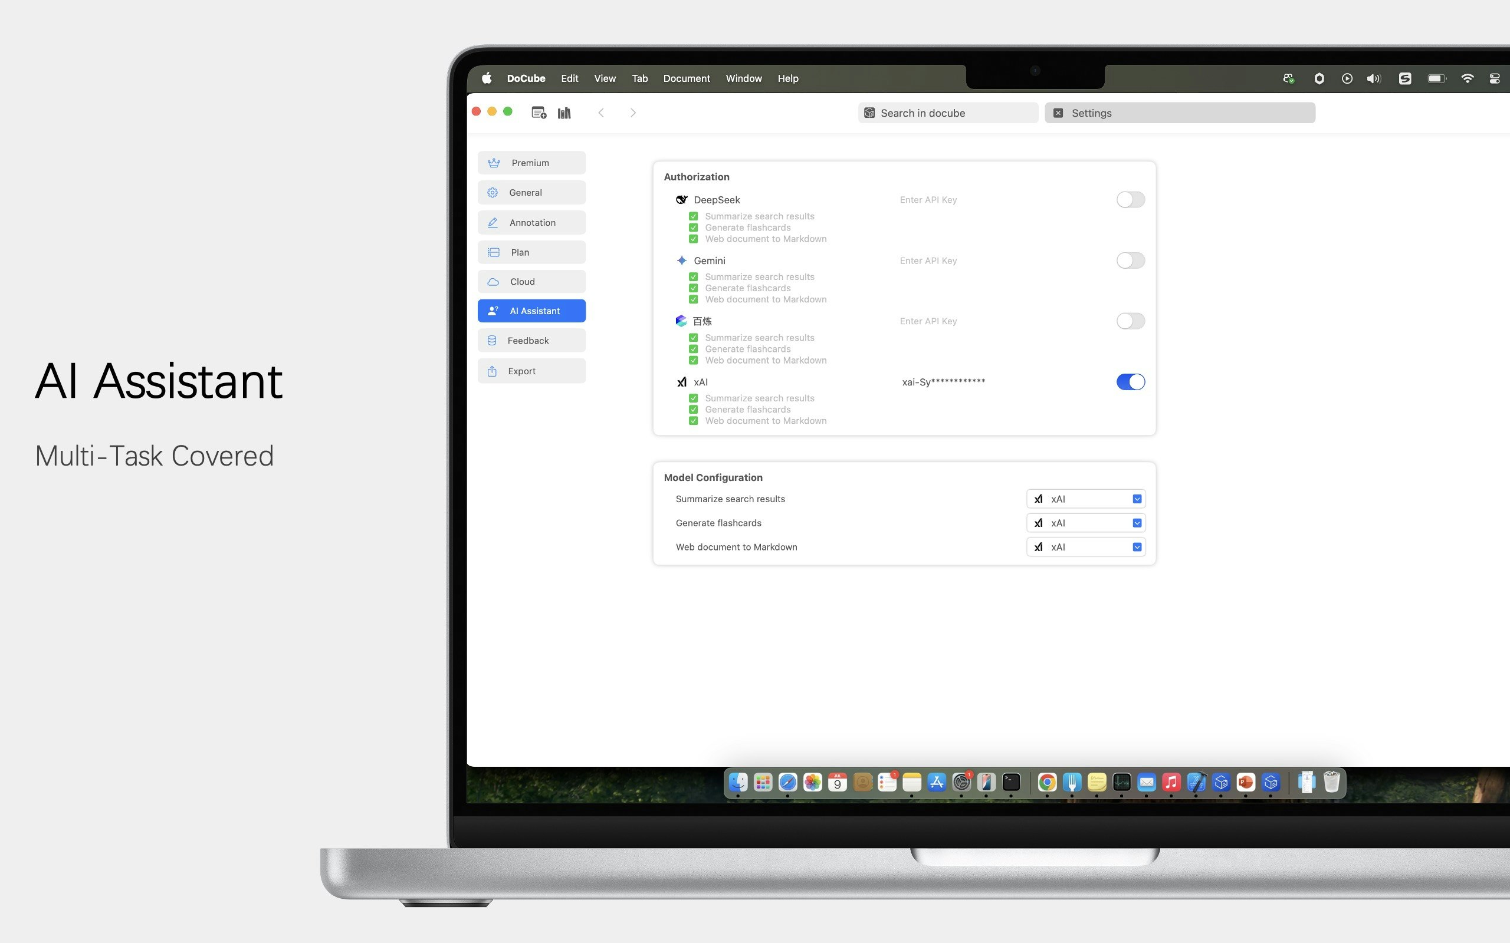The width and height of the screenshot is (1510, 943).
Task: Open the DoCube application menu
Action: tap(526, 78)
